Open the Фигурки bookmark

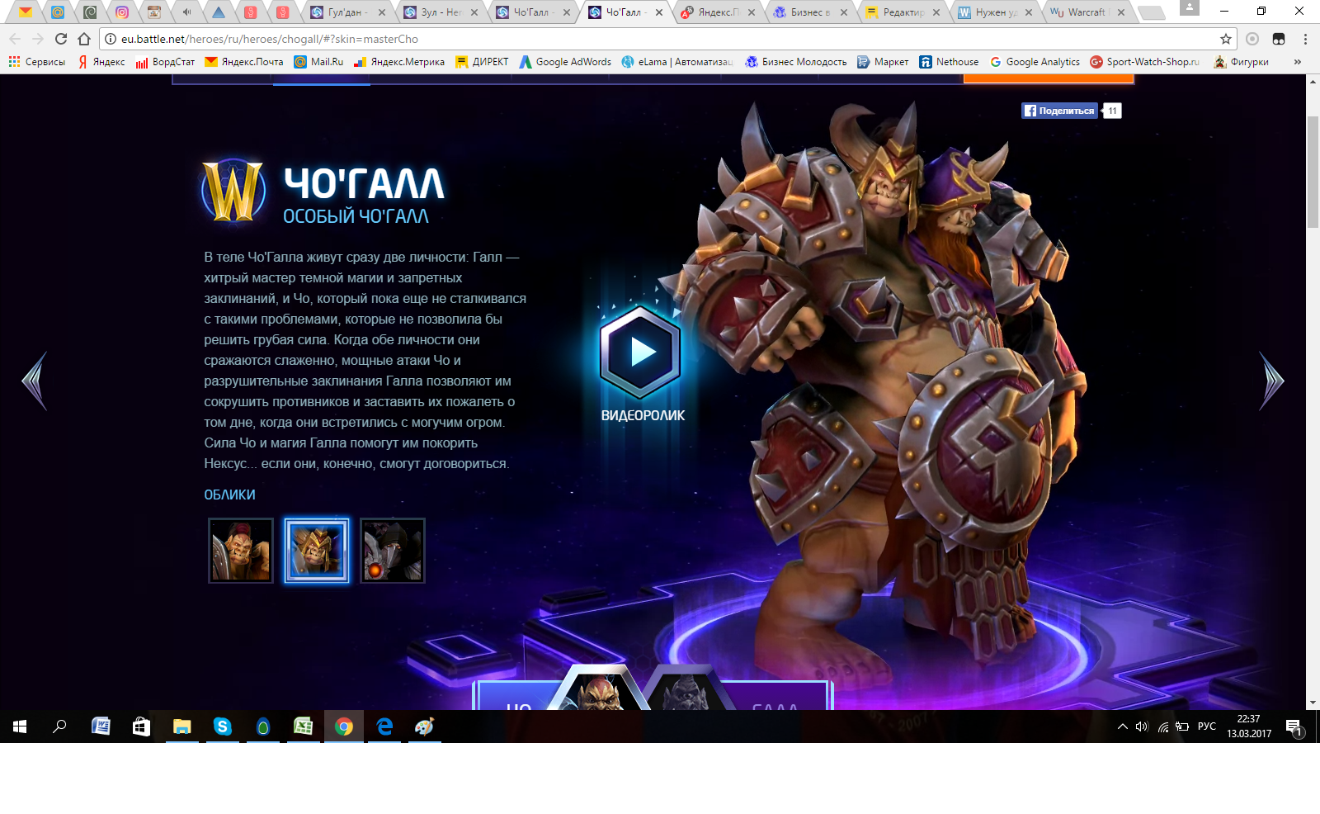point(1242,62)
